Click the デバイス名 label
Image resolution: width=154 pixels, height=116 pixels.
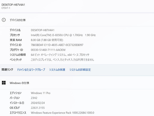[x=15, y=30]
